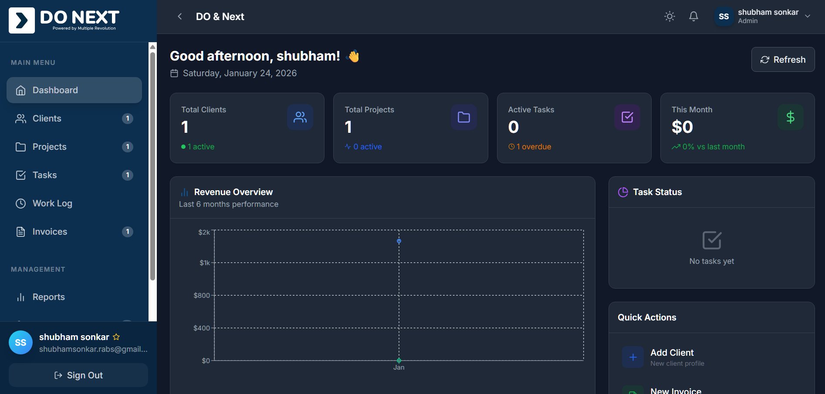Toggle the light/dark theme sun icon
This screenshot has width=825, height=394.
(x=669, y=16)
